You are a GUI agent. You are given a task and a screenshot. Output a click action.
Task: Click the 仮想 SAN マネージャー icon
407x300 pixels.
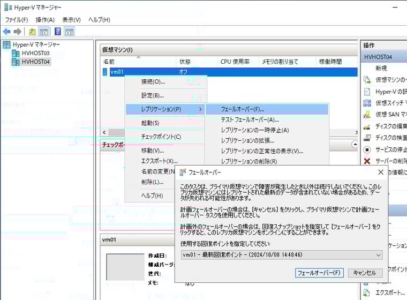[x=367, y=115]
